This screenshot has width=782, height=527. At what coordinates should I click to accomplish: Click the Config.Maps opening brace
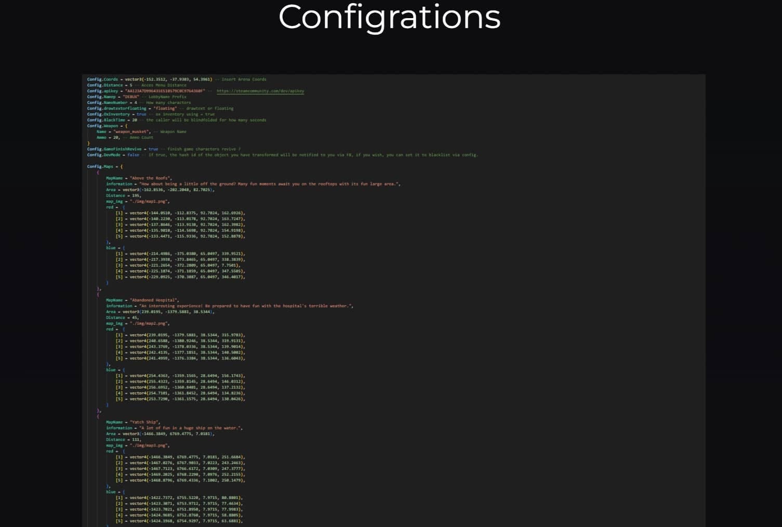pos(122,166)
